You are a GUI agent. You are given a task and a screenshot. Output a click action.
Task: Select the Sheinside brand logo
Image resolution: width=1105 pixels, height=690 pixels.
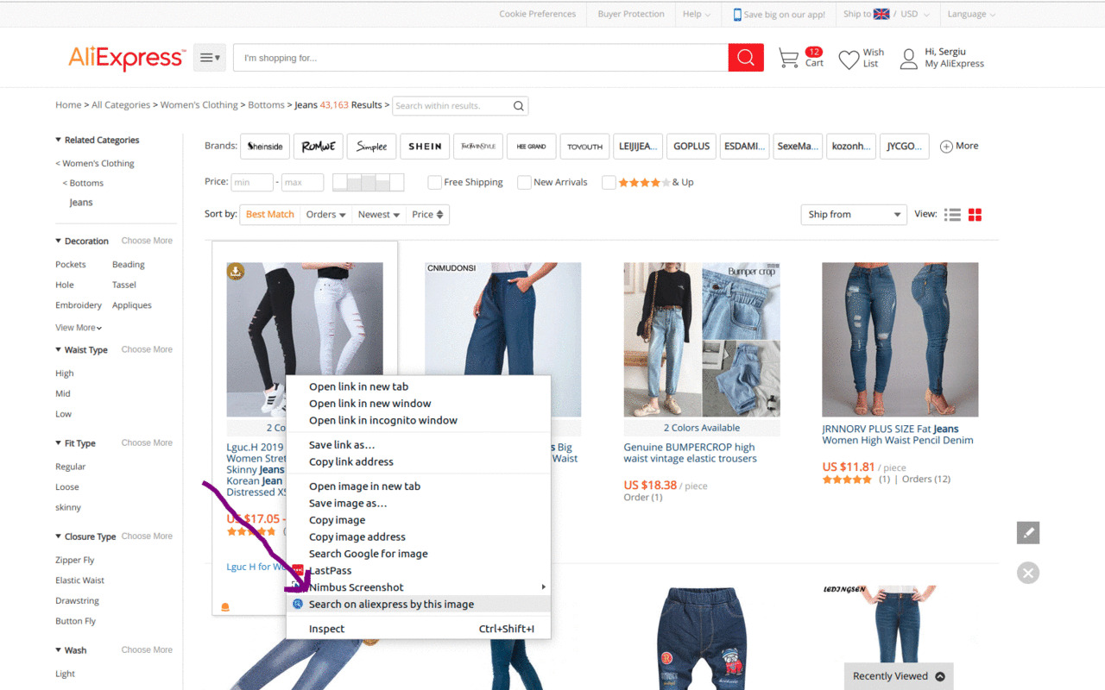(x=265, y=147)
